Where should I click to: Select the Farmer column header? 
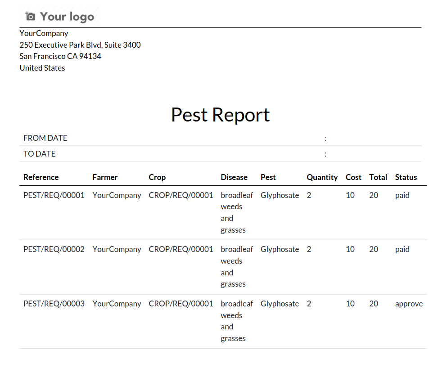105,177
